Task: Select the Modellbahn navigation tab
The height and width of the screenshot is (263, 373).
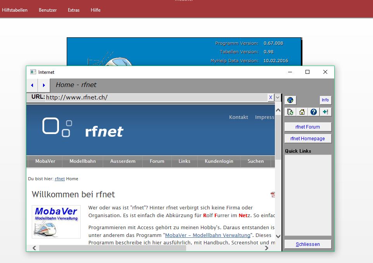Action: pyautogui.click(x=83, y=162)
